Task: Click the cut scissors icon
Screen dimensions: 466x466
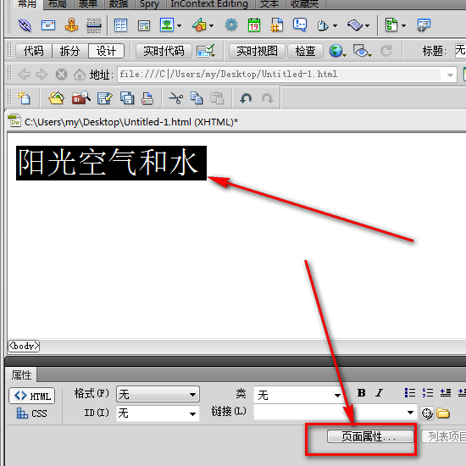Action: point(176,98)
